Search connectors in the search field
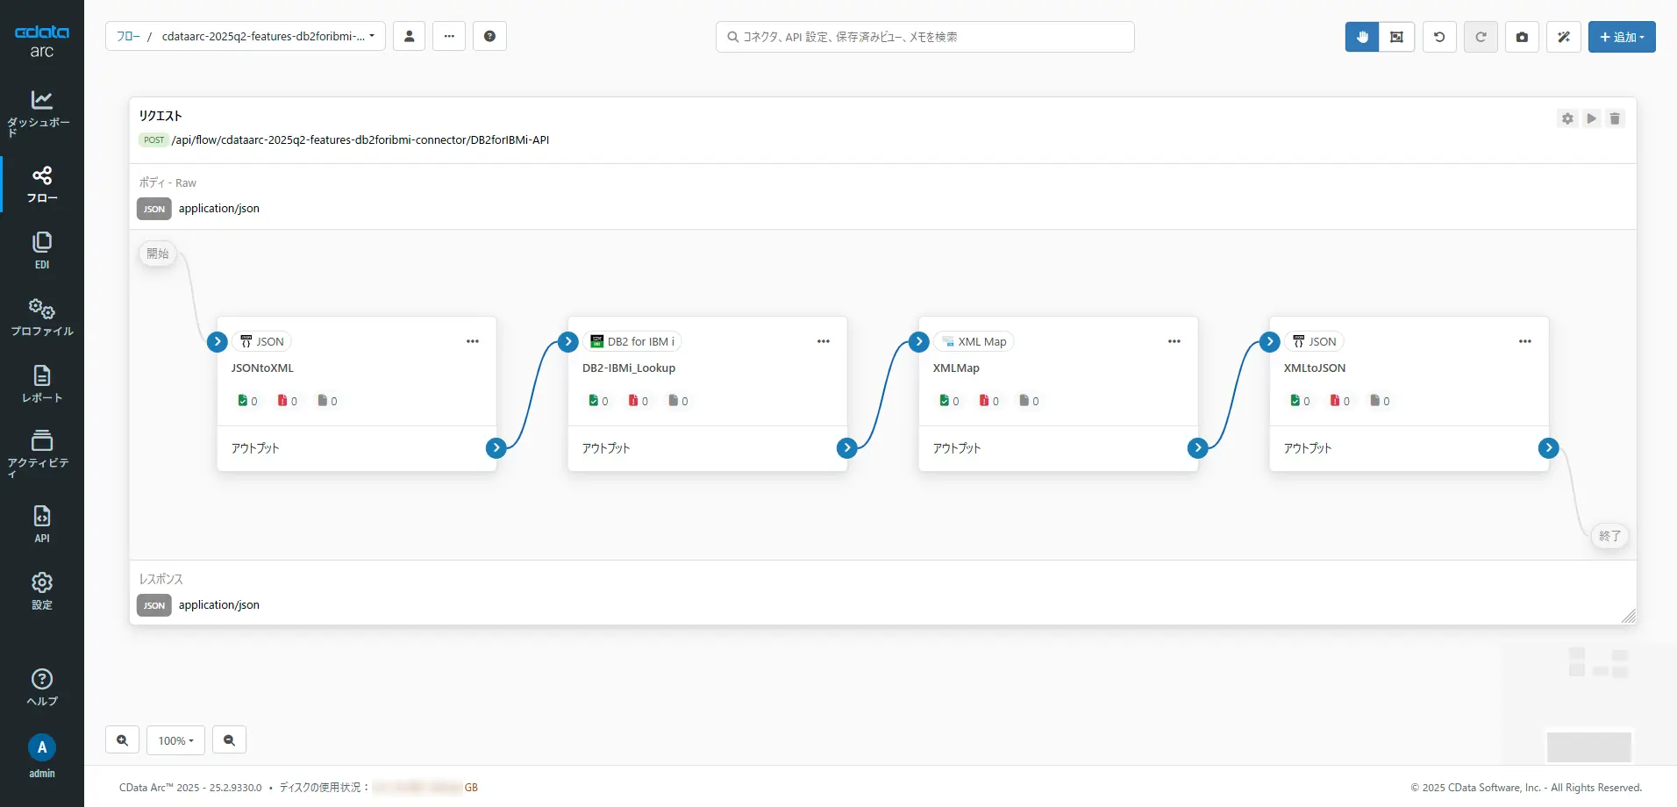The height and width of the screenshot is (807, 1677). point(924,37)
